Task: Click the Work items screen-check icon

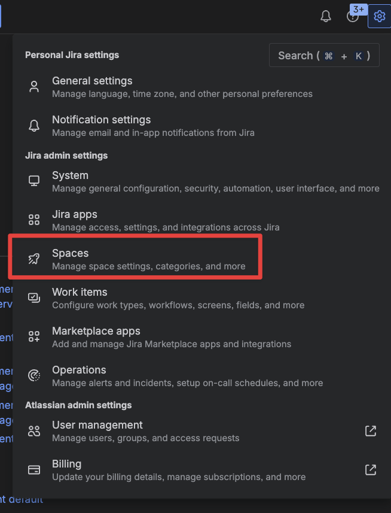Action: 34,298
